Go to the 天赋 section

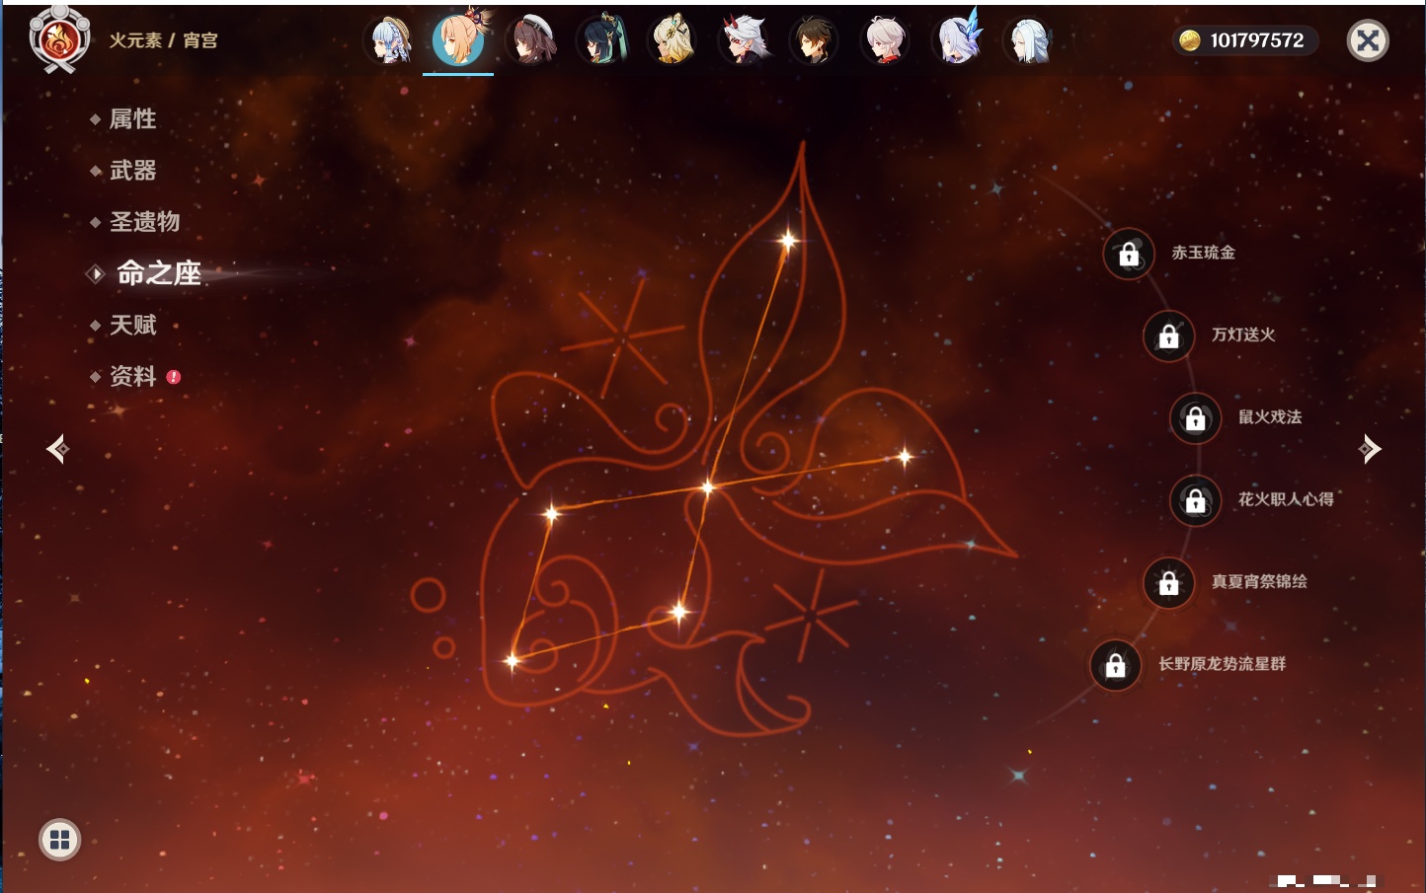(x=132, y=325)
